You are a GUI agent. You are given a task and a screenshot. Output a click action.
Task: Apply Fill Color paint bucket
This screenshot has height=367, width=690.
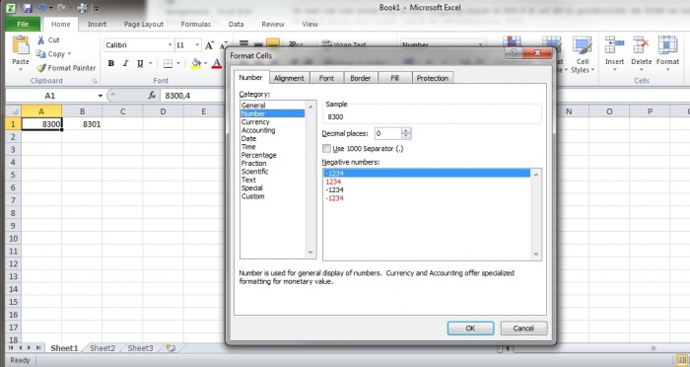pyautogui.click(x=196, y=63)
